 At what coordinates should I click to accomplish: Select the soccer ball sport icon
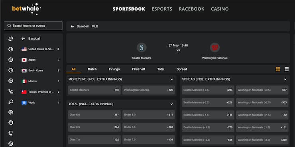11,60
